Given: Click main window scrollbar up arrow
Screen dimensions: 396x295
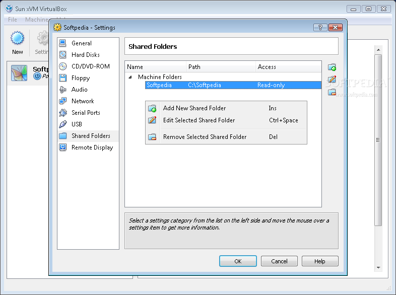Looking at the screenshot, I should click(x=378, y=50).
